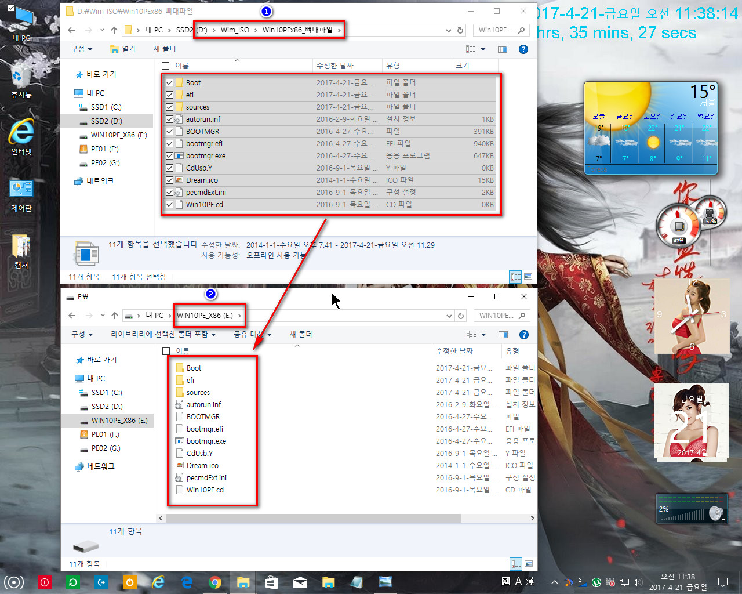
Task: Refresh the E:\ window's address bar
Action: 461,316
